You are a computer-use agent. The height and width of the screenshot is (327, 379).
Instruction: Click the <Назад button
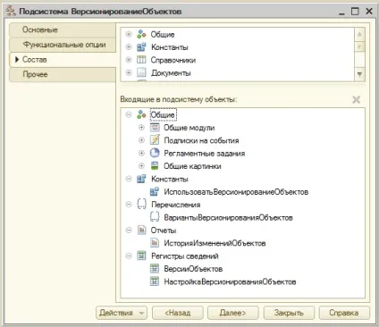point(178,313)
